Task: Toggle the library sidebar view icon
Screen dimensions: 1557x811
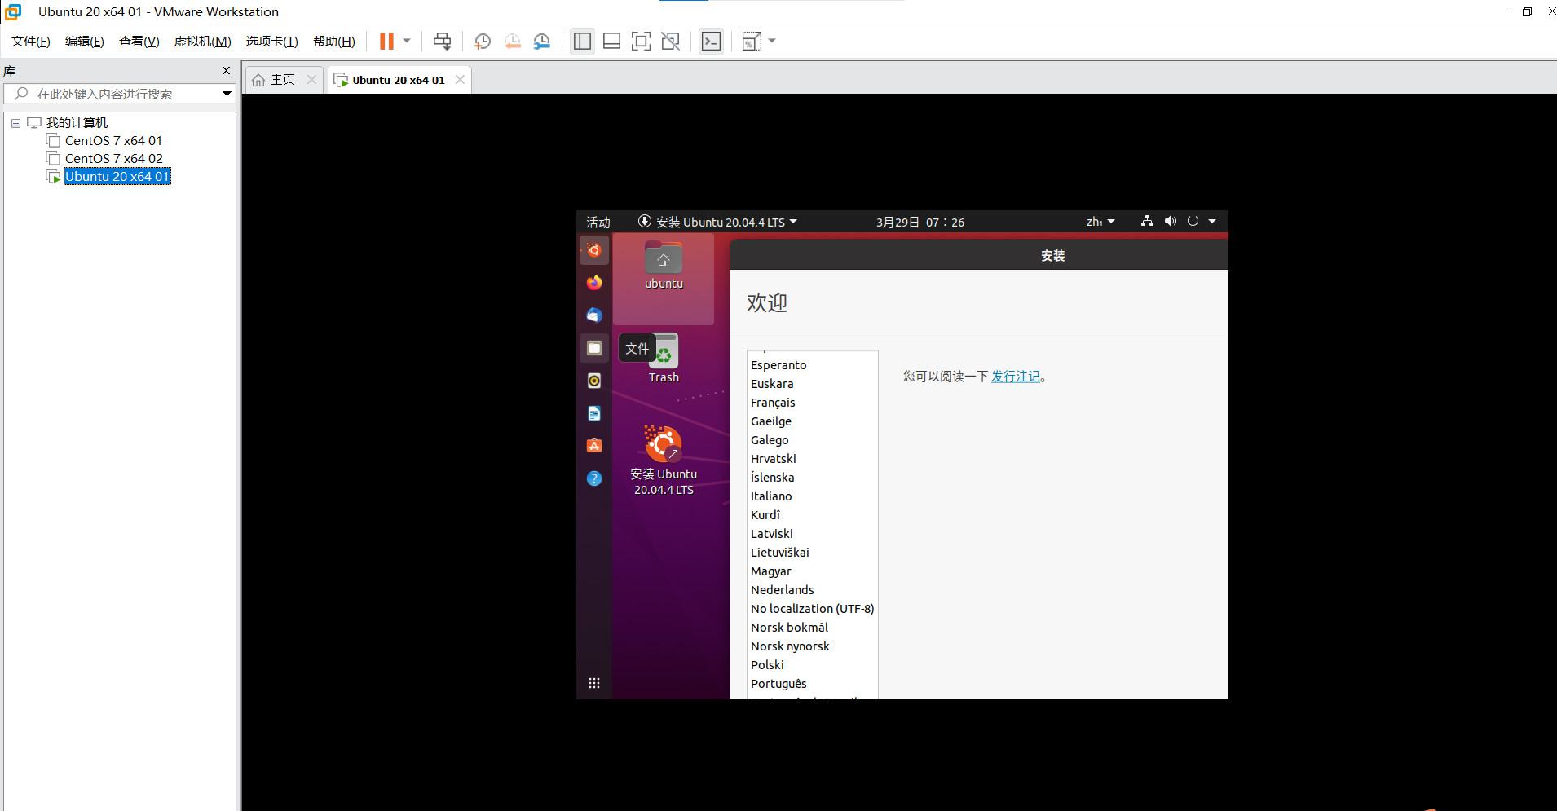Action: coord(582,41)
